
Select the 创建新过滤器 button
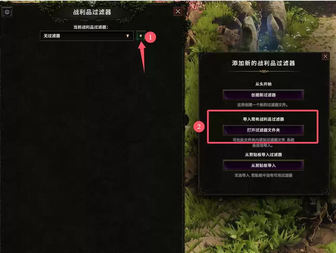point(263,95)
